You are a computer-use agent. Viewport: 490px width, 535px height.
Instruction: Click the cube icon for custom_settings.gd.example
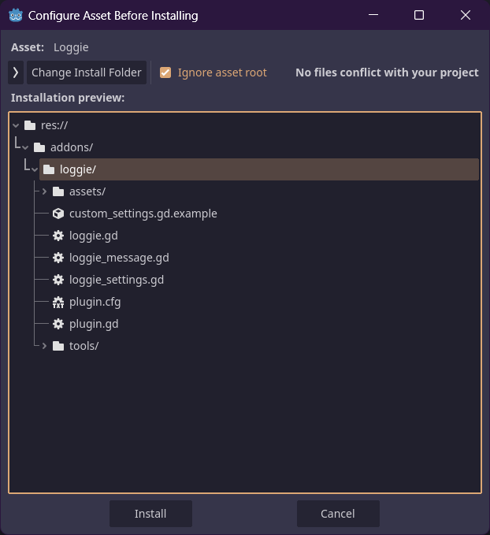(x=58, y=214)
